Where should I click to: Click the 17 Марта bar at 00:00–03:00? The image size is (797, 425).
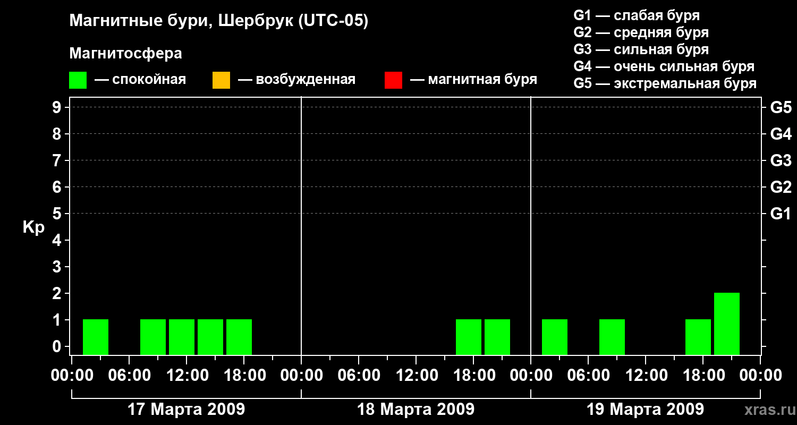click(96, 337)
